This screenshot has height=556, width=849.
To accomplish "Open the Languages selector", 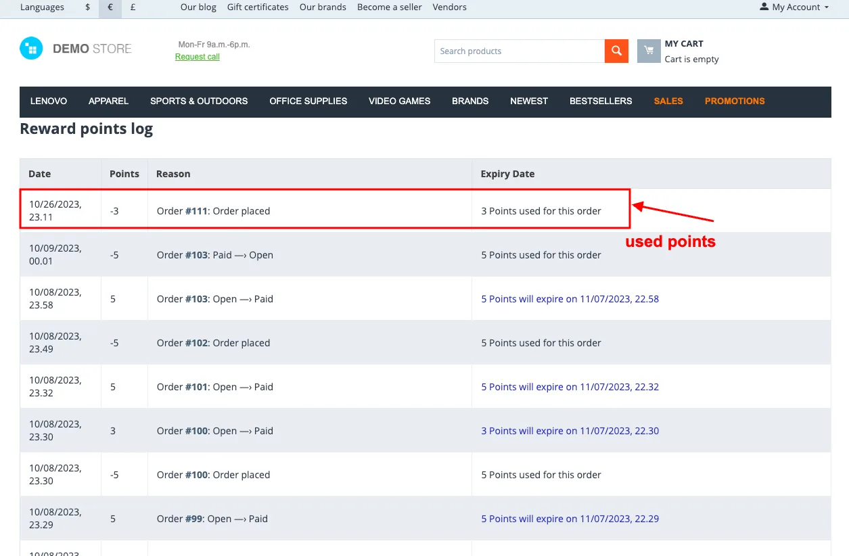I will pyautogui.click(x=42, y=7).
